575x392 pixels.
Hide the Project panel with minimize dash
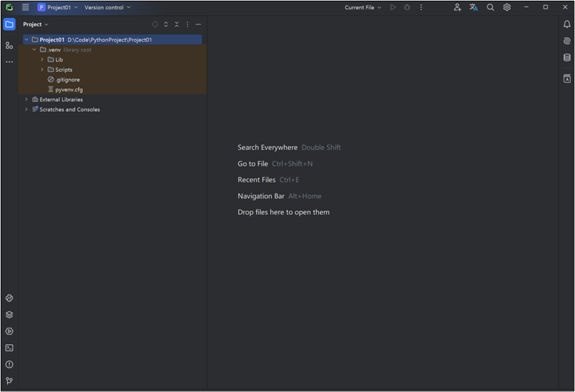coord(198,24)
